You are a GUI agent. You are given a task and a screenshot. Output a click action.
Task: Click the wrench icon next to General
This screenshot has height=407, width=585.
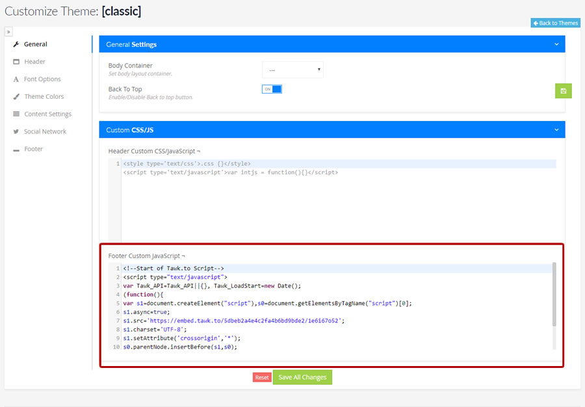click(16, 44)
